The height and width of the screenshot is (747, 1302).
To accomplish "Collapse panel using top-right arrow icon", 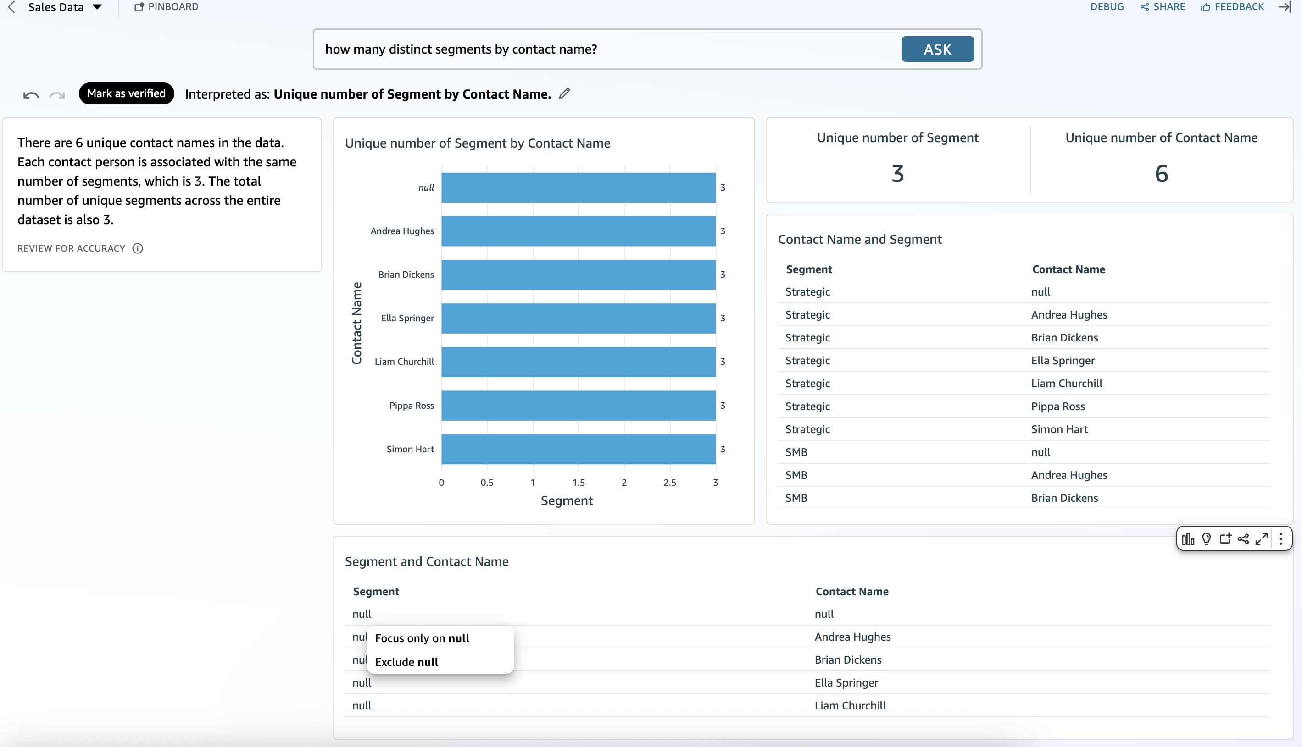I will 1285,7.
